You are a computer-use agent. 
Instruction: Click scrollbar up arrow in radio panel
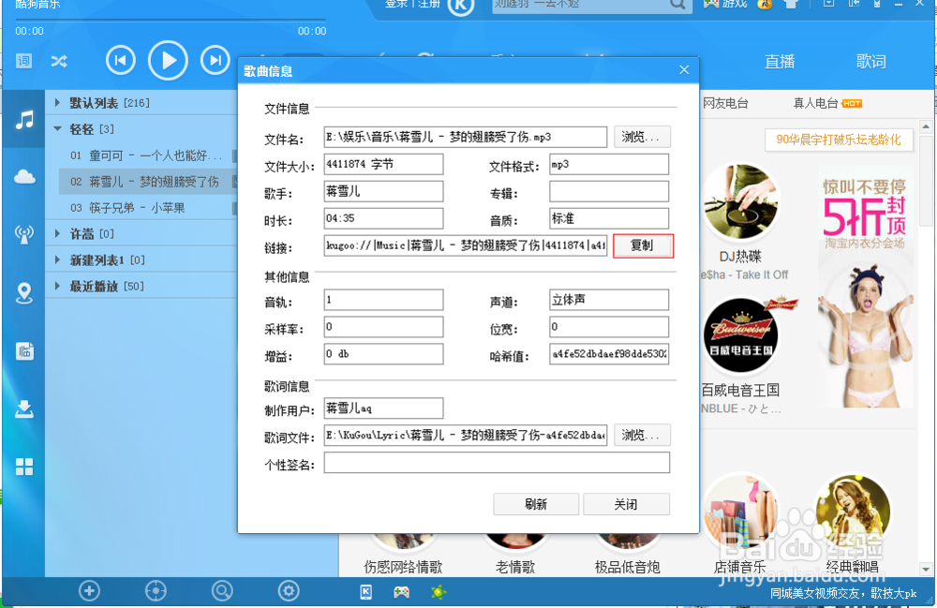(x=926, y=126)
